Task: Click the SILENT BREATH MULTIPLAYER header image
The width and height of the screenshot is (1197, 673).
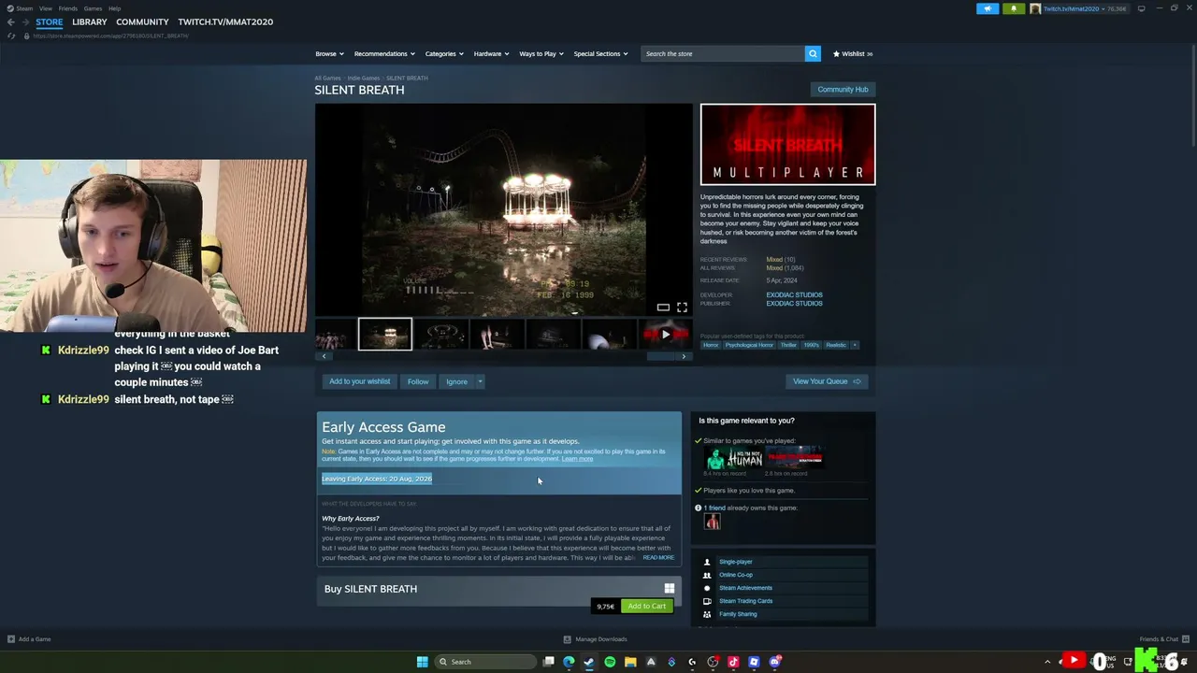Action: coord(788,145)
